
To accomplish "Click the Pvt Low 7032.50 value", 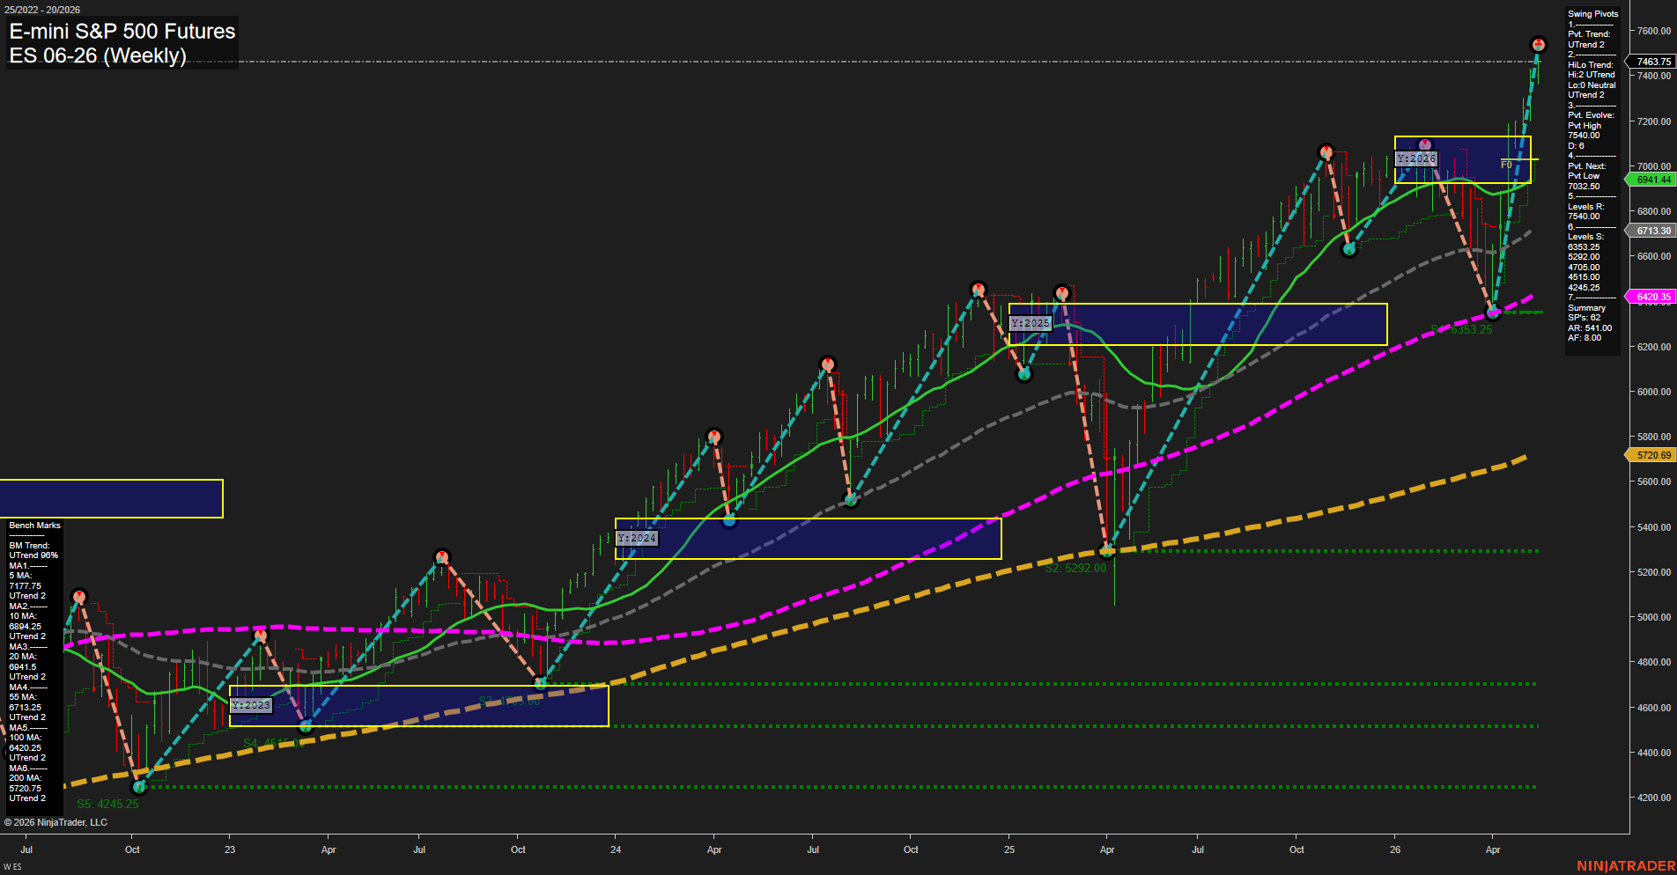I will pos(1584,181).
